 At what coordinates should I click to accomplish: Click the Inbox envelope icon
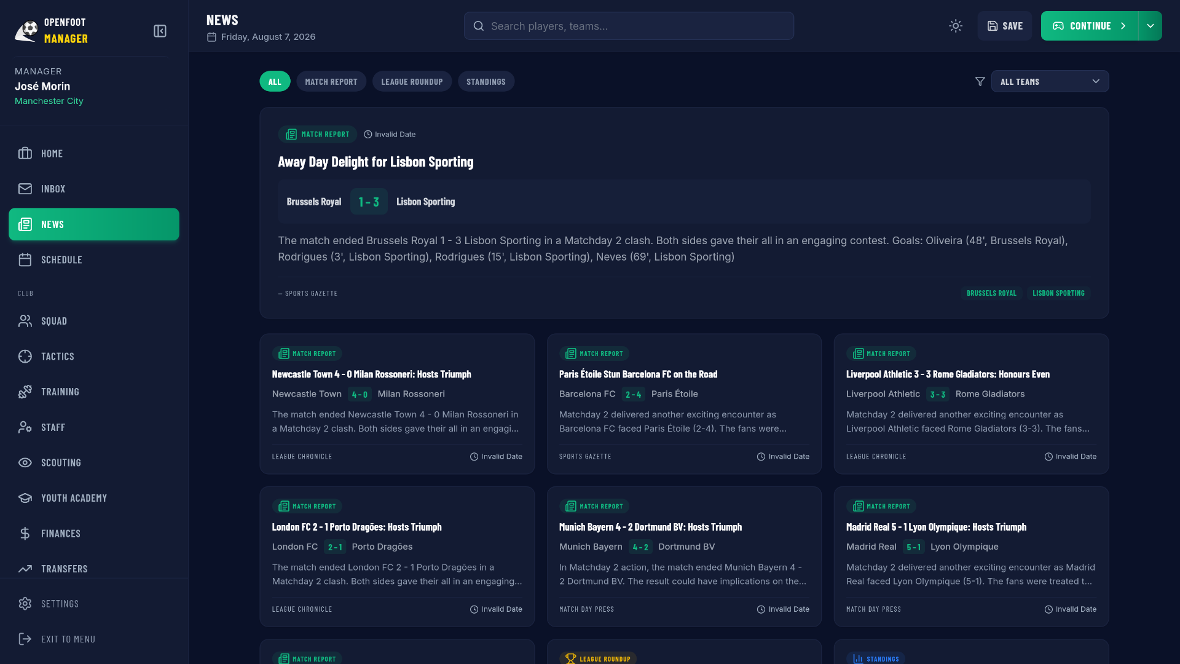coord(25,189)
